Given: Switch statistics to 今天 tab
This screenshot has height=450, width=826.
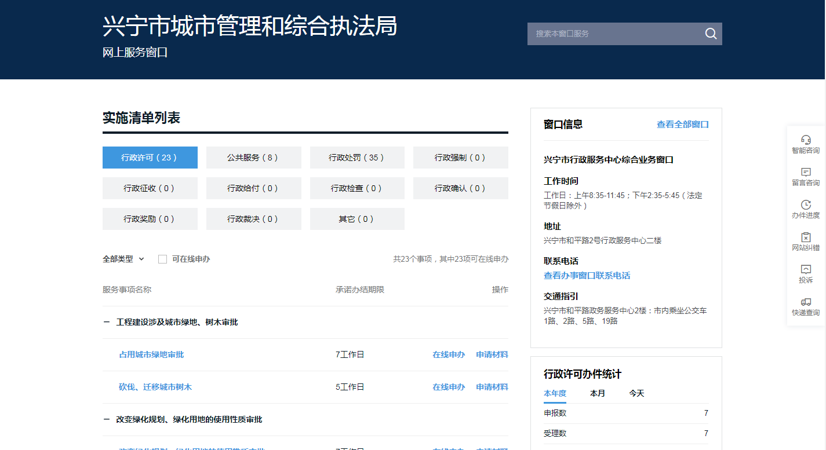Looking at the screenshot, I should (x=636, y=393).
